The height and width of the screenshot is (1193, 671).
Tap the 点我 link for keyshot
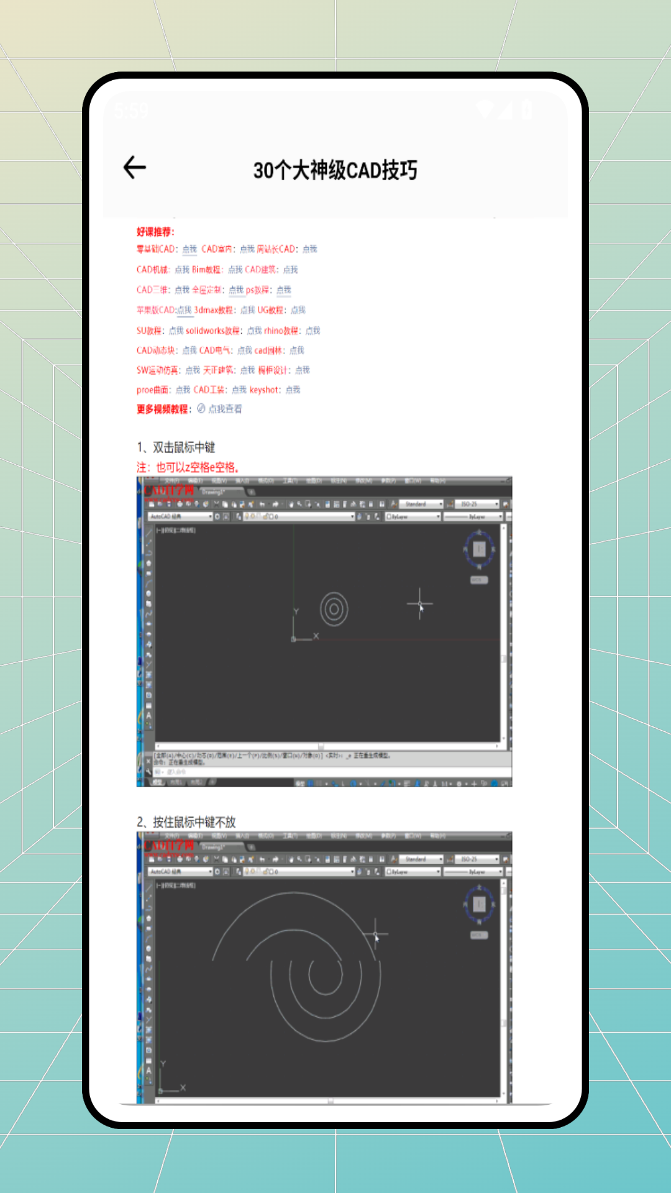click(x=293, y=390)
